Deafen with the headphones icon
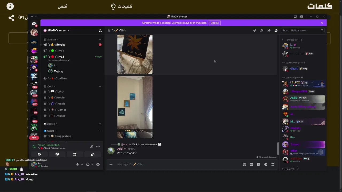Viewport: 342px width, 192px height. click(x=88, y=165)
